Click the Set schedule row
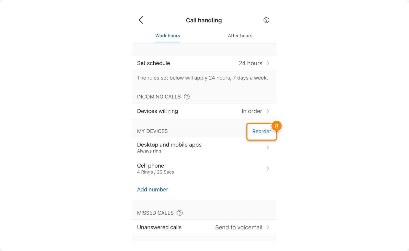 153,63
